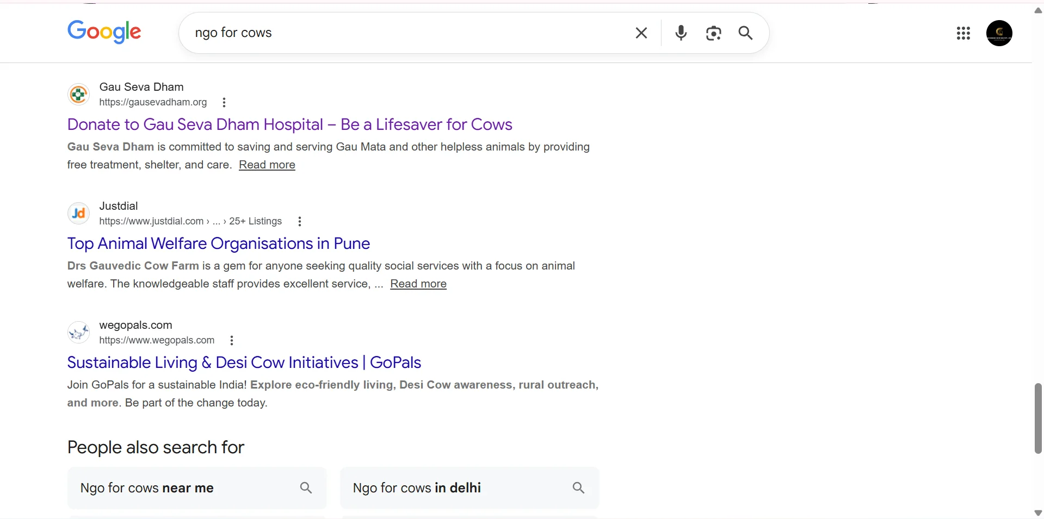Click the scrollbar down arrow
Image resolution: width=1044 pixels, height=519 pixels.
1038,513
